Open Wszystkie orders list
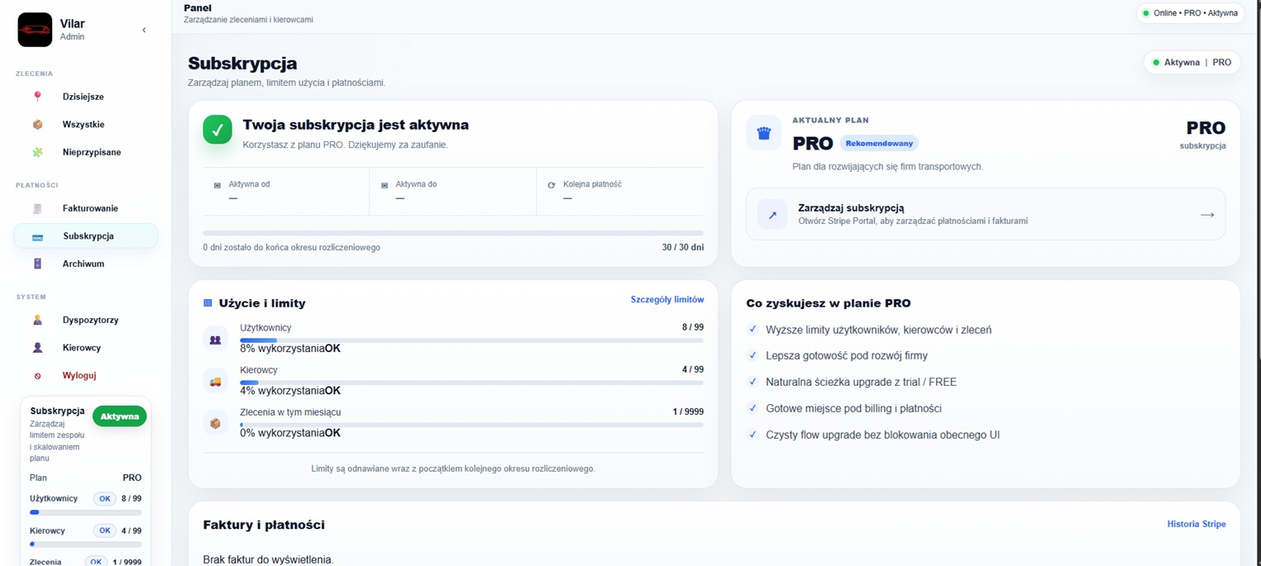Image resolution: width=1261 pixels, height=566 pixels. 85,125
